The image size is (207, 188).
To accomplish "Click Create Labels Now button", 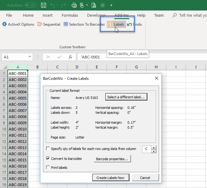I will 111,177.
